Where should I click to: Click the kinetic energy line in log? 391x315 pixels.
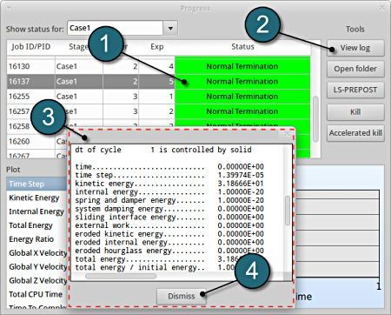169,184
